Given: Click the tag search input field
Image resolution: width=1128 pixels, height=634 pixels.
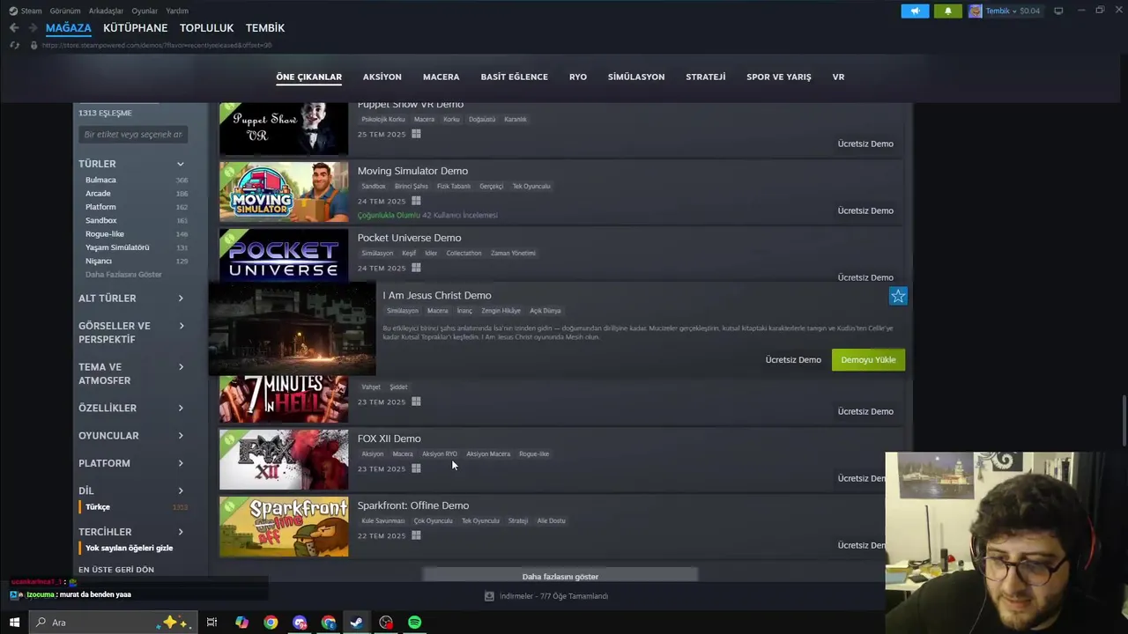Looking at the screenshot, I should pyautogui.click(x=133, y=135).
